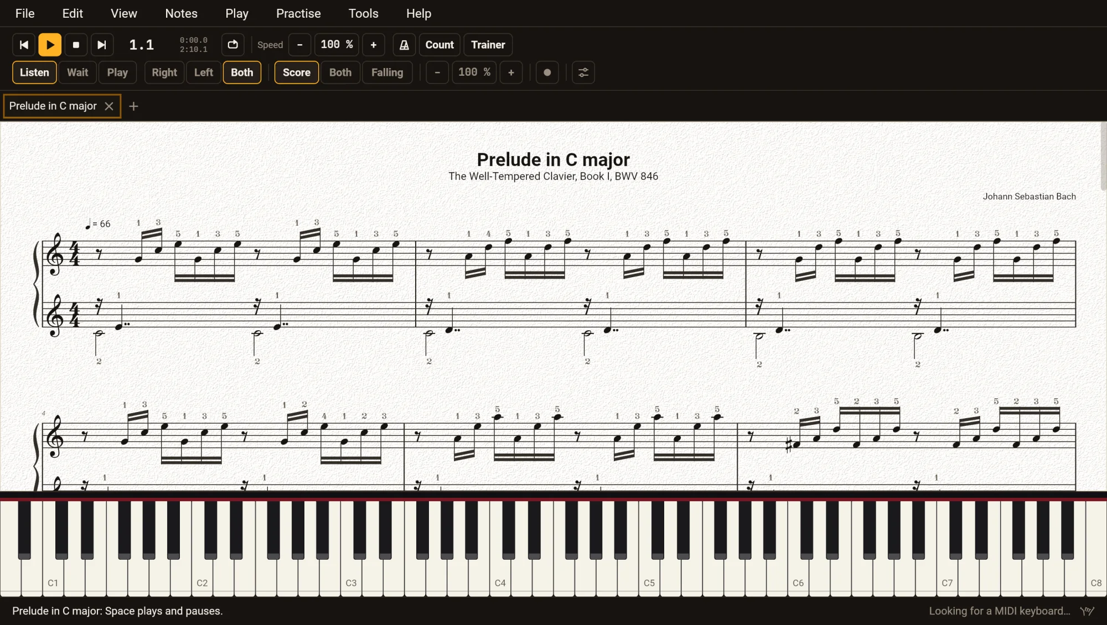Open the settings sliders icon
Image resolution: width=1107 pixels, height=625 pixels.
coord(583,72)
